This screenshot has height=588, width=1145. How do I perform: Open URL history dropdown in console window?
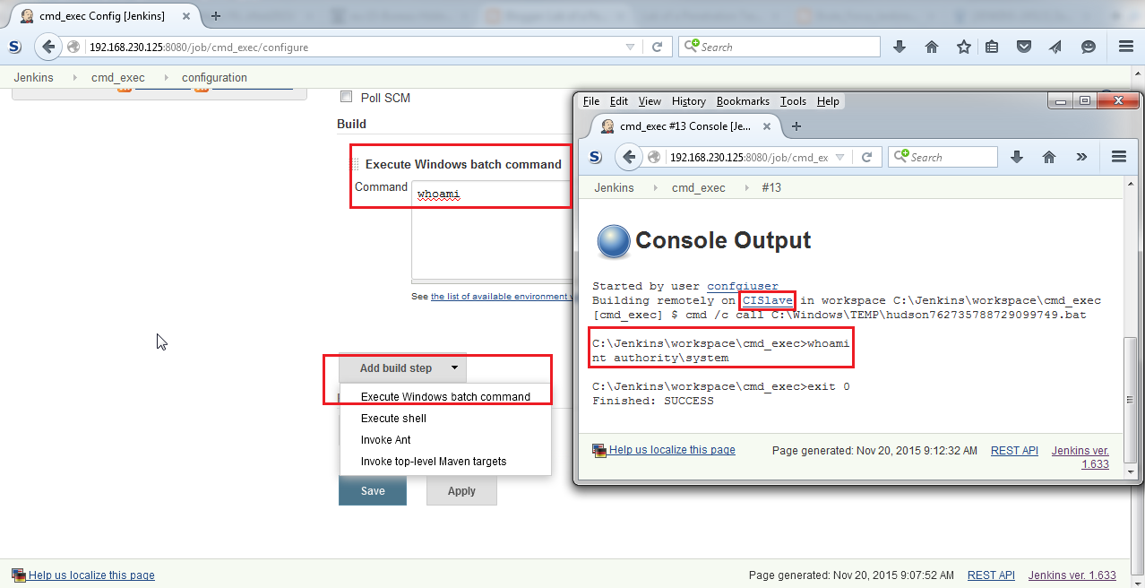[x=839, y=157]
